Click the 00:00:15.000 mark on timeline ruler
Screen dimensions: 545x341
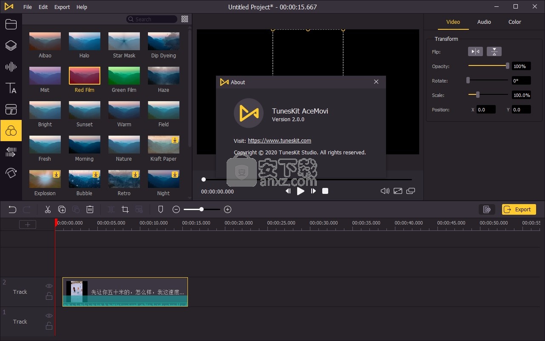tap(196, 223)
